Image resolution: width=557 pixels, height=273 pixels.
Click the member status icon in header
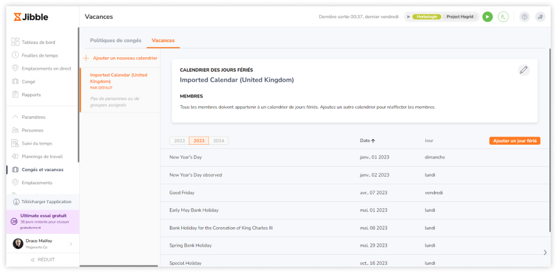tap(503, 17)
